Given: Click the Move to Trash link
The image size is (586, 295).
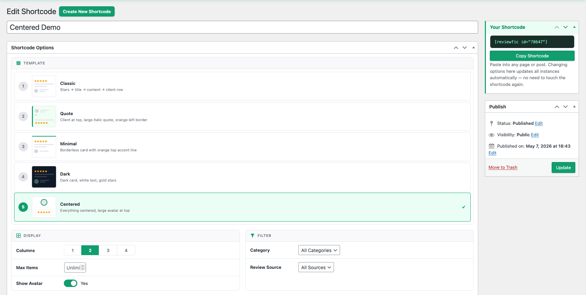Looking at the screenshot, I should (503, 167).
